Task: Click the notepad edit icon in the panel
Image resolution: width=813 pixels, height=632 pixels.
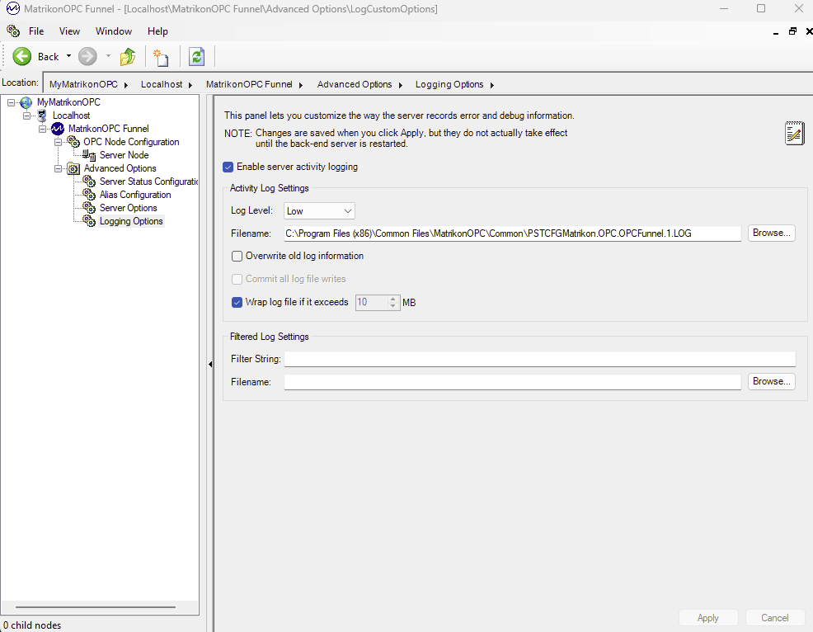Action: pyautogui.click(x=794, y=134)
